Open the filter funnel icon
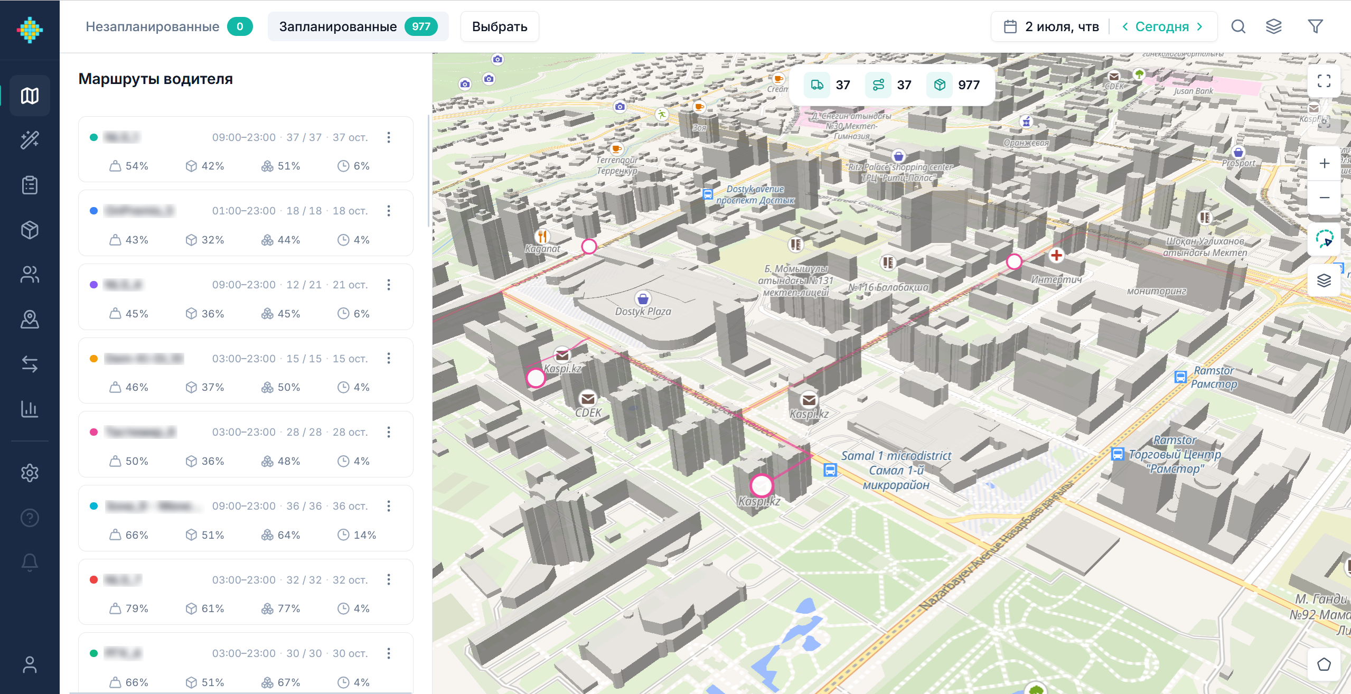This screenshot has width=1351, height=694. coord(1315,26)
